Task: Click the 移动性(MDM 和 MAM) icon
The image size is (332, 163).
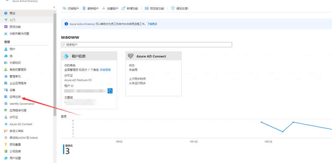Action: pos(6,138)
